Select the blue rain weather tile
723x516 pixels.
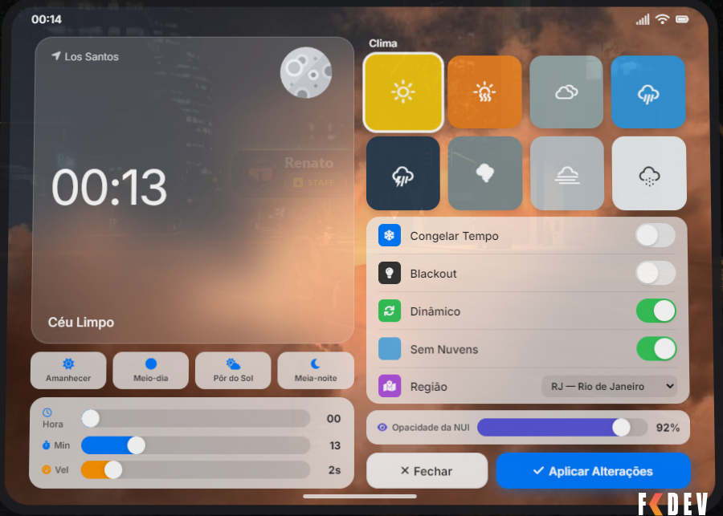647,92
